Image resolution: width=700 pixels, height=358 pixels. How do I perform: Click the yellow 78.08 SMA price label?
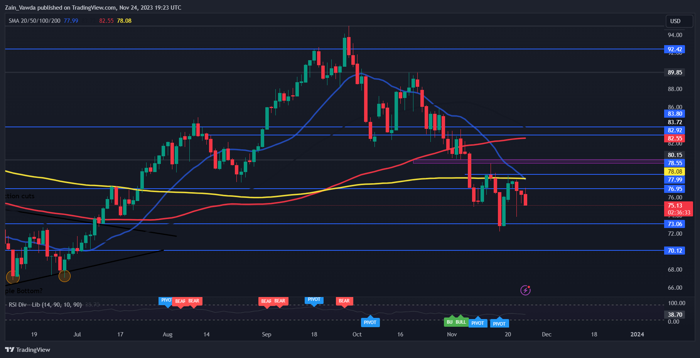coord(675,171)
